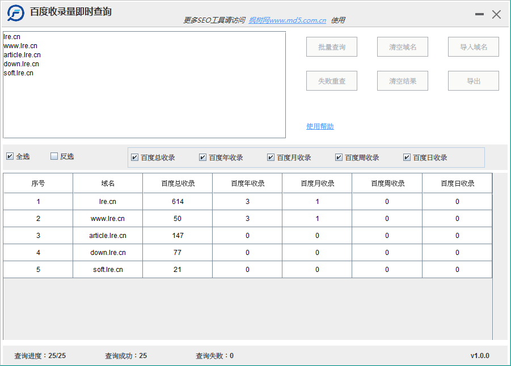The image size is (511, 366).
Task: Disable the 百度月收录 checkbox
Action: (271, 158)
